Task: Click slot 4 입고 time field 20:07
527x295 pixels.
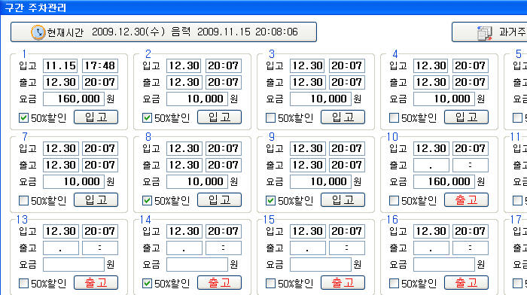Action: click(471, 66)
